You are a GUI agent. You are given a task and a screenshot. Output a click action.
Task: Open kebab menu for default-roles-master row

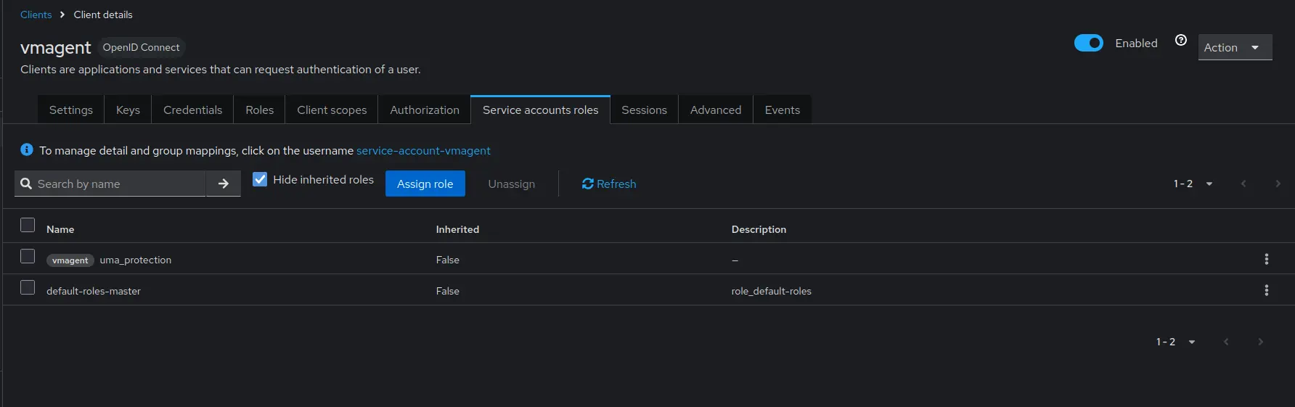(x=1266, y=291)
